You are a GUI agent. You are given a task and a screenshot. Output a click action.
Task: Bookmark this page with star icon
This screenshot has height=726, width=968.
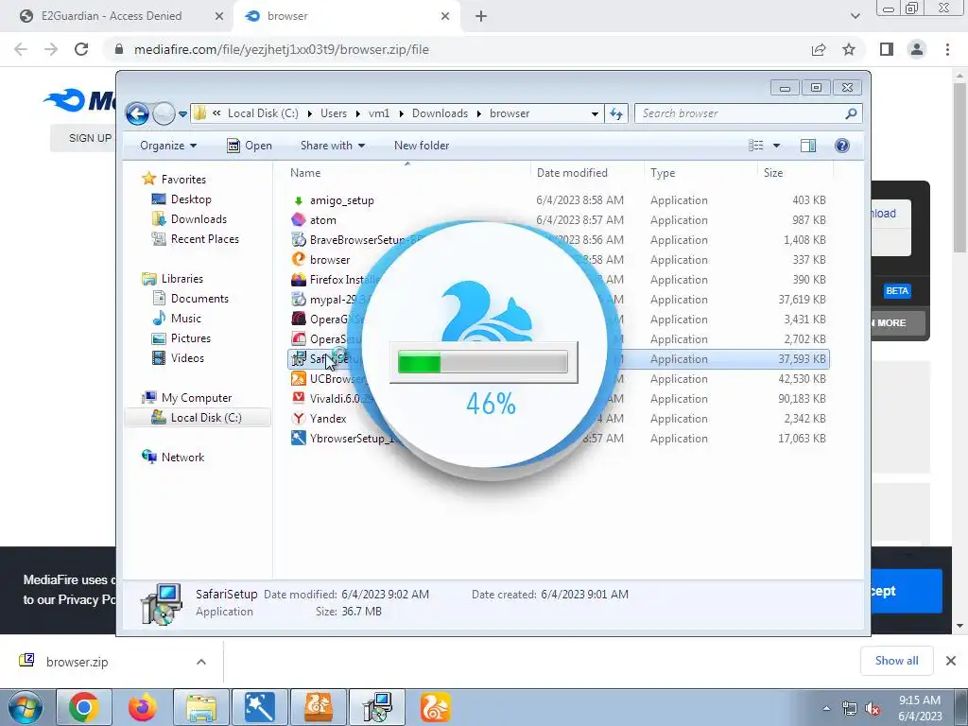[849, 49]
